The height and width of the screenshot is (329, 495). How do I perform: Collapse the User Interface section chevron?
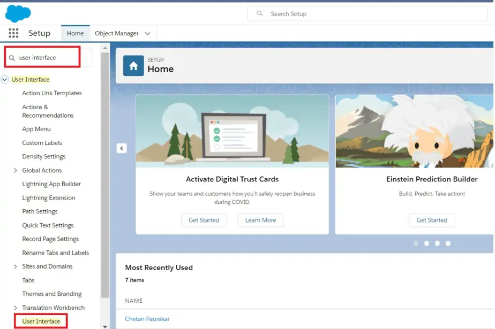(5, 79)
